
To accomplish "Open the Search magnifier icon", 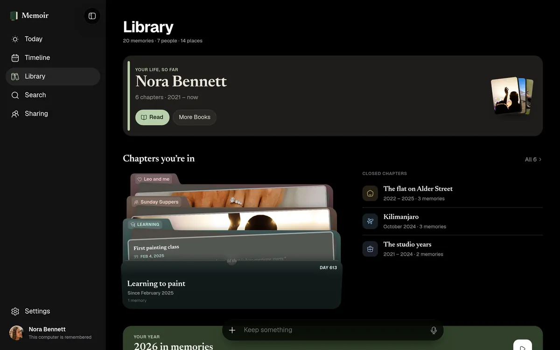I will 15,95.
